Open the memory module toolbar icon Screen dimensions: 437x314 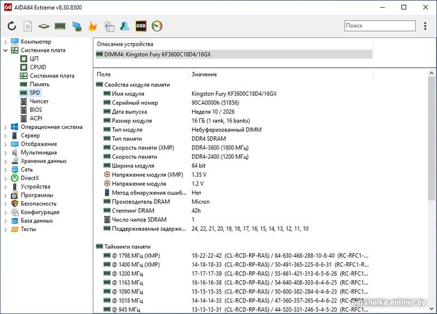[60, 26]
